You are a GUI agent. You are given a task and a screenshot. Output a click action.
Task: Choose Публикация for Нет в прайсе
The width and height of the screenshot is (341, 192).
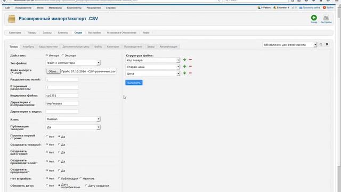(x=59, y=178)
